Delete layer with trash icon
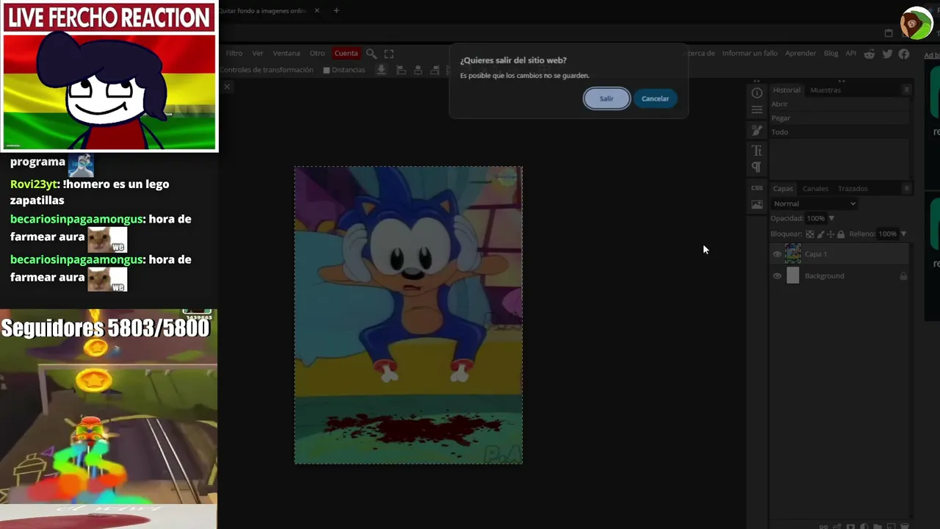This screenshot has height=529, width=940. 903,526
